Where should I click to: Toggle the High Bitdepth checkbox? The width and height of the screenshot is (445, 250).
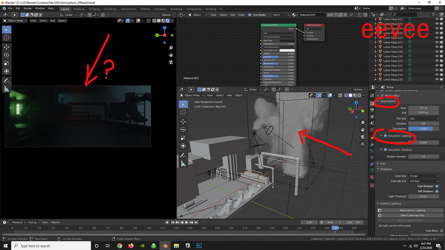click(437, 186)
